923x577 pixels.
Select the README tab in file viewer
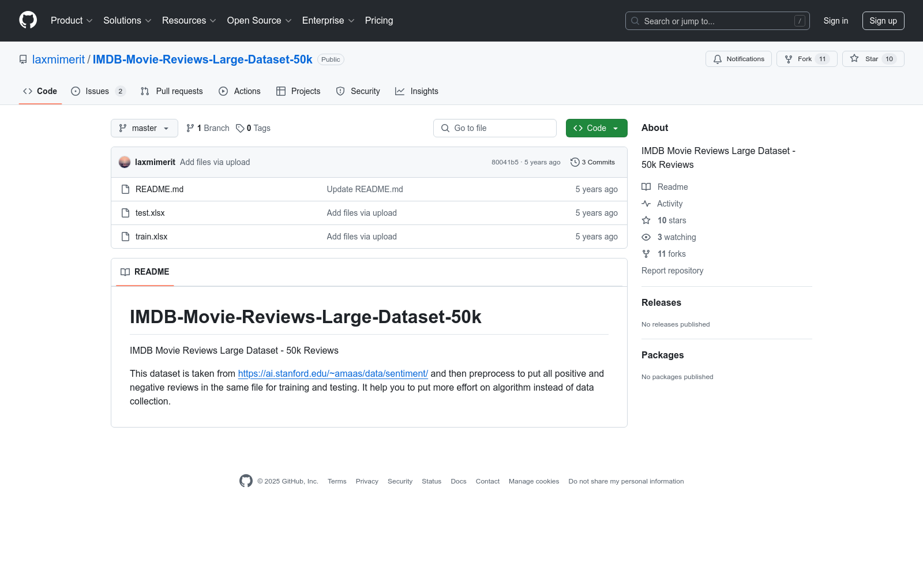[145, 272]
